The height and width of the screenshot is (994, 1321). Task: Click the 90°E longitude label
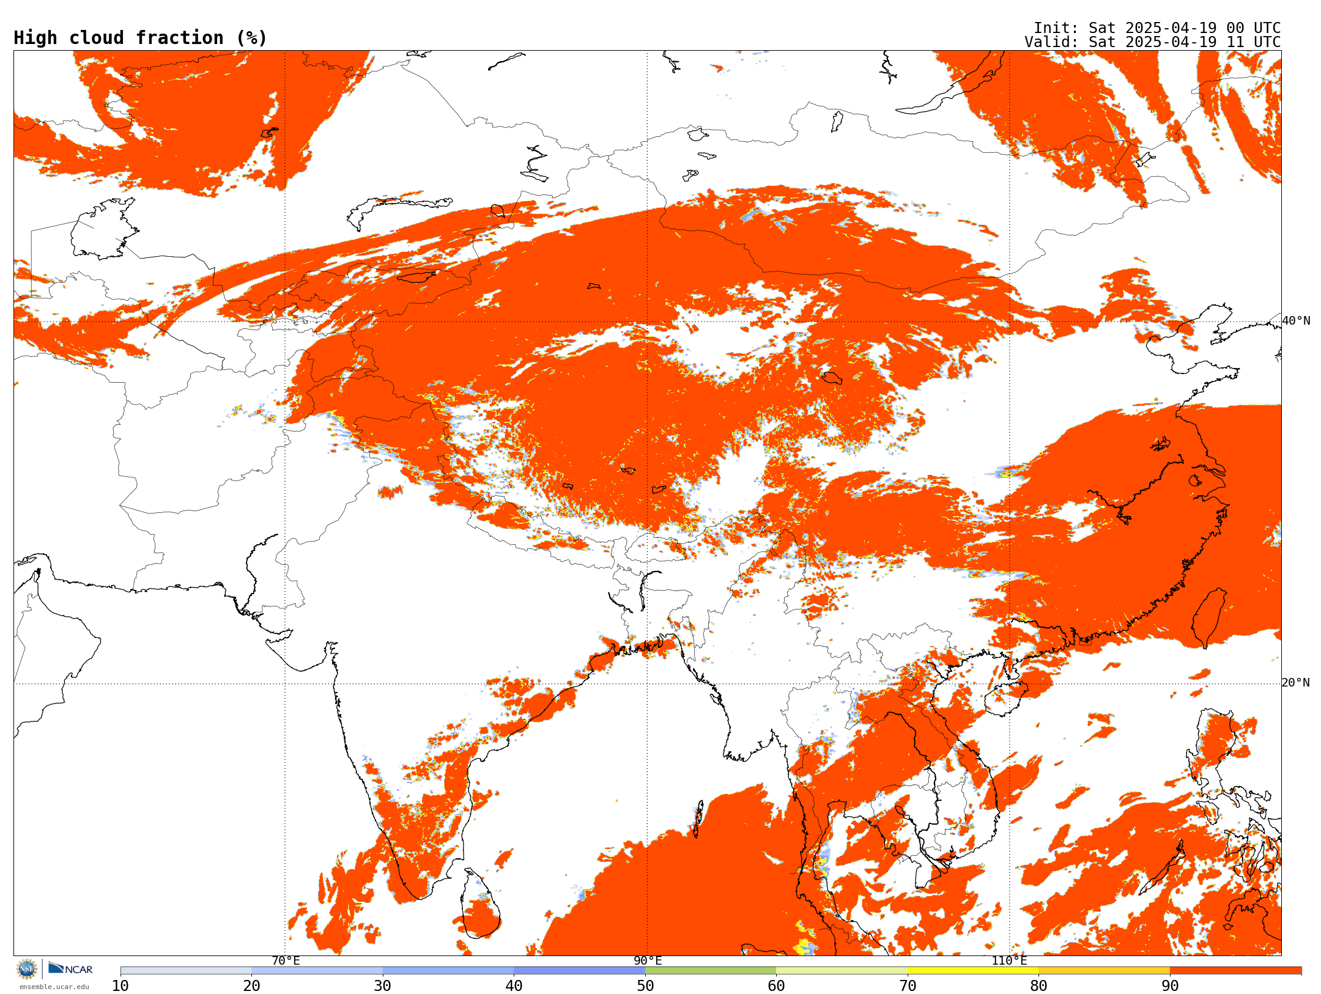(x=648, y=961)
